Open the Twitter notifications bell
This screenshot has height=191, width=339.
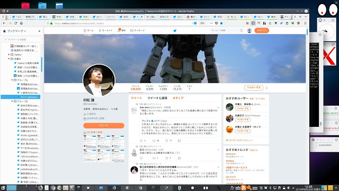(x=122, y=31)
